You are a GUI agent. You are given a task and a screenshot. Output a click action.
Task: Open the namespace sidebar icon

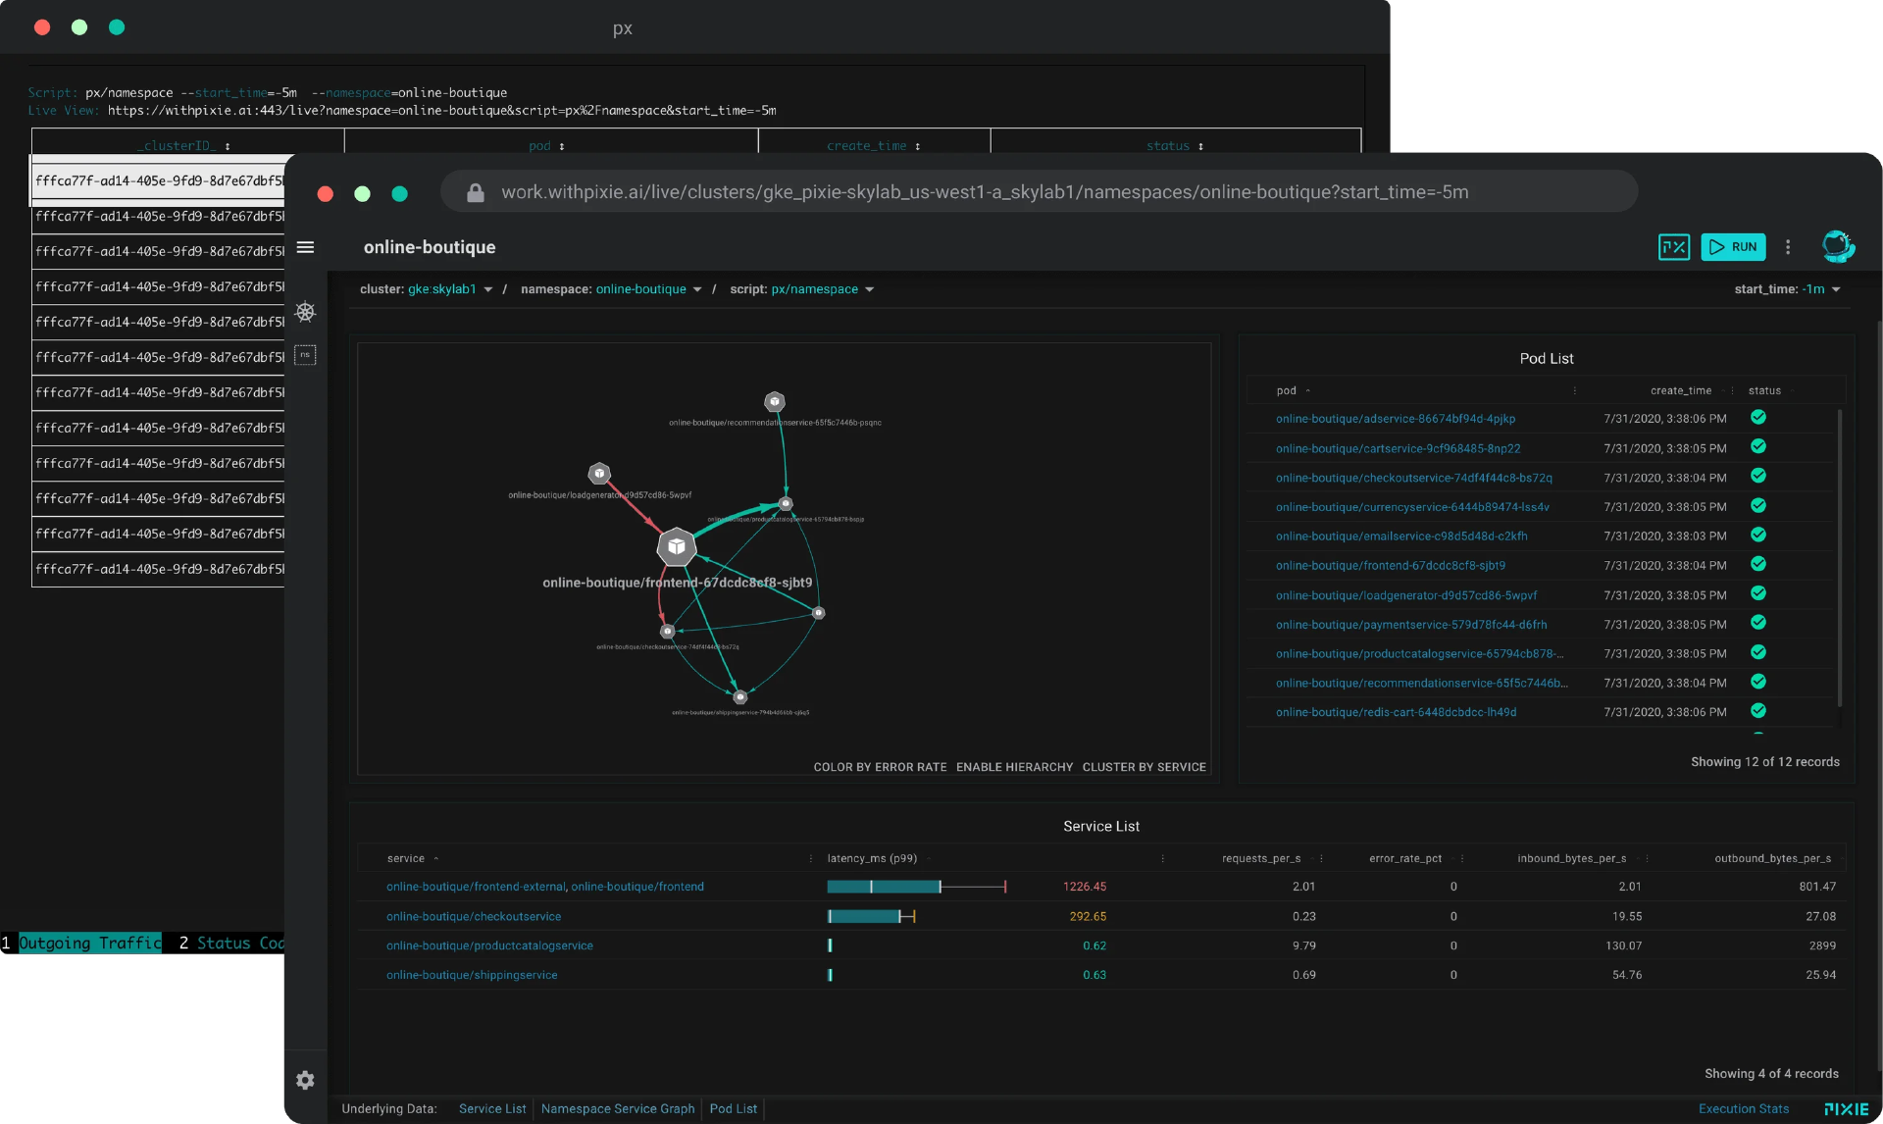(x=305, y=355)
